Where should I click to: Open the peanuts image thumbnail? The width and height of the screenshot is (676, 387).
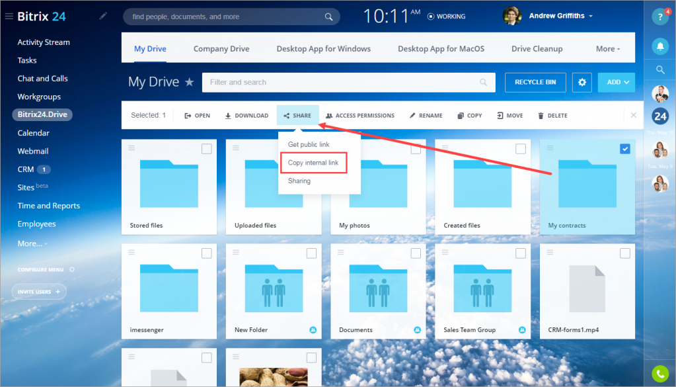pyautogui.click(x=274, y=377)
